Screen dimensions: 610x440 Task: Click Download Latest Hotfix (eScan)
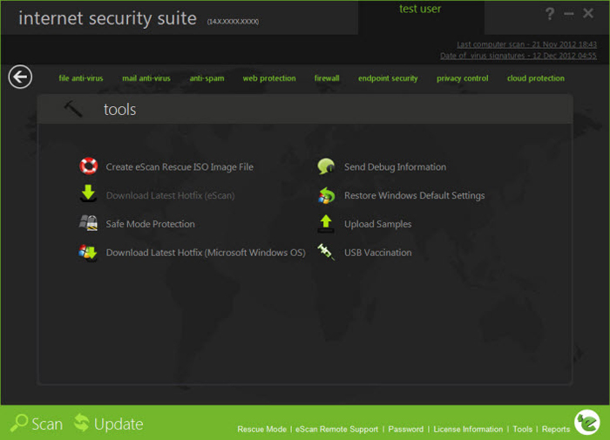coord(171,195)
